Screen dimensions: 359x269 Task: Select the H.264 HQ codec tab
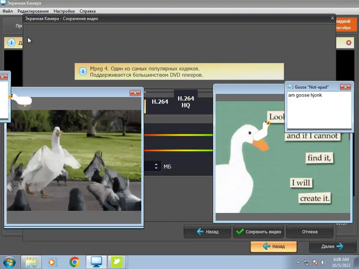[186, 102]
